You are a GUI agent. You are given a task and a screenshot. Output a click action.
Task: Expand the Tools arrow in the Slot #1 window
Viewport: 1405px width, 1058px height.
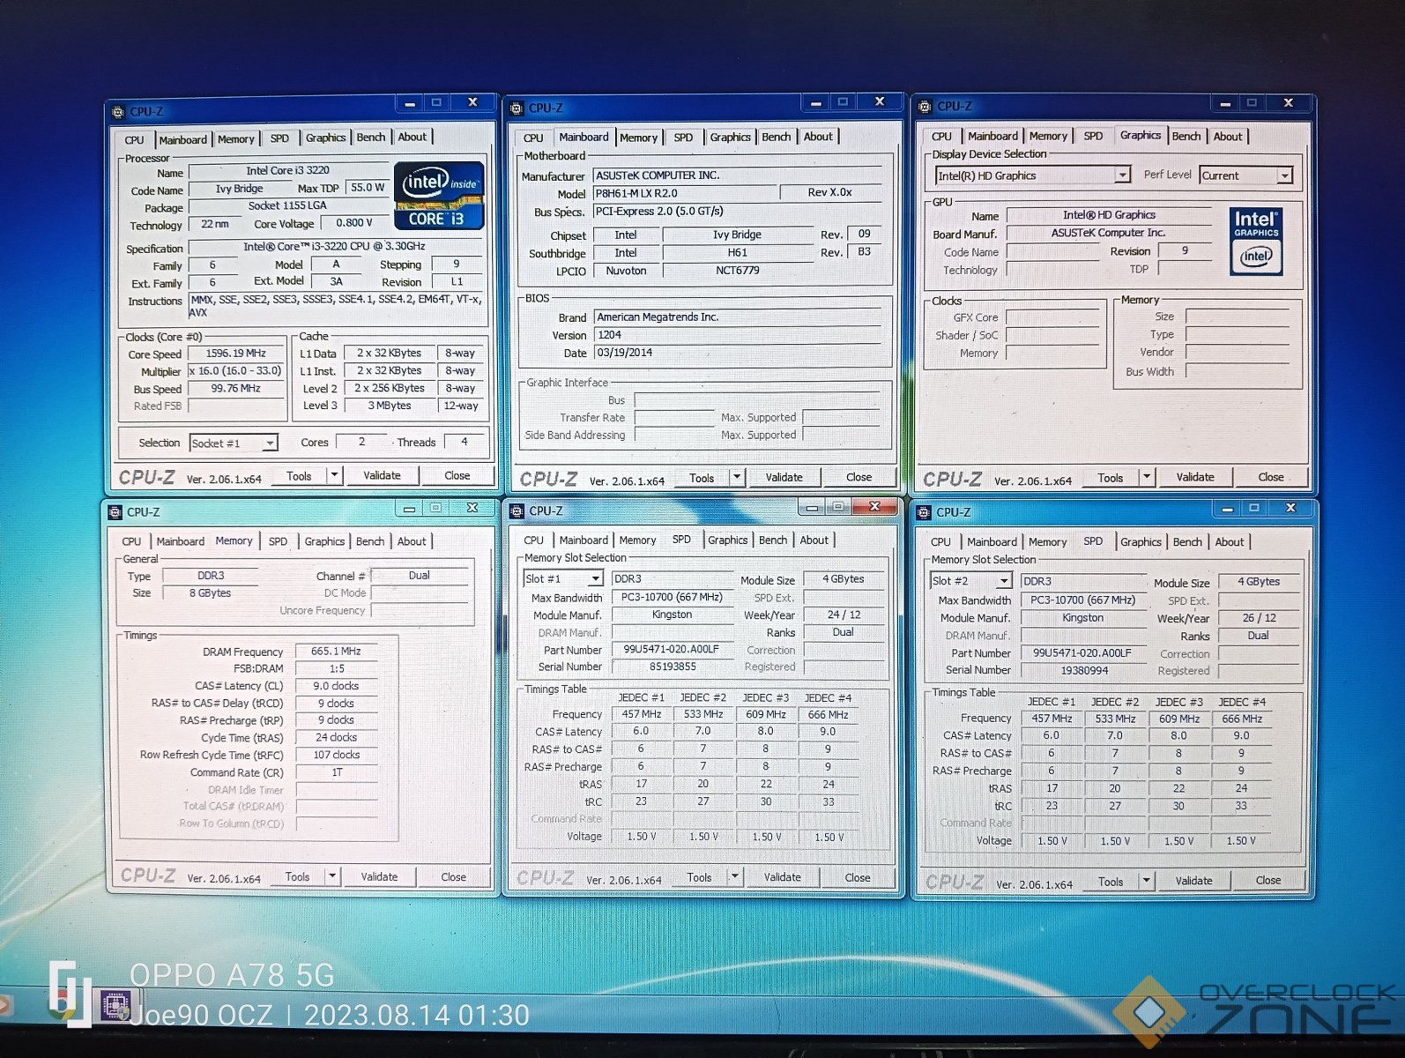734,877
